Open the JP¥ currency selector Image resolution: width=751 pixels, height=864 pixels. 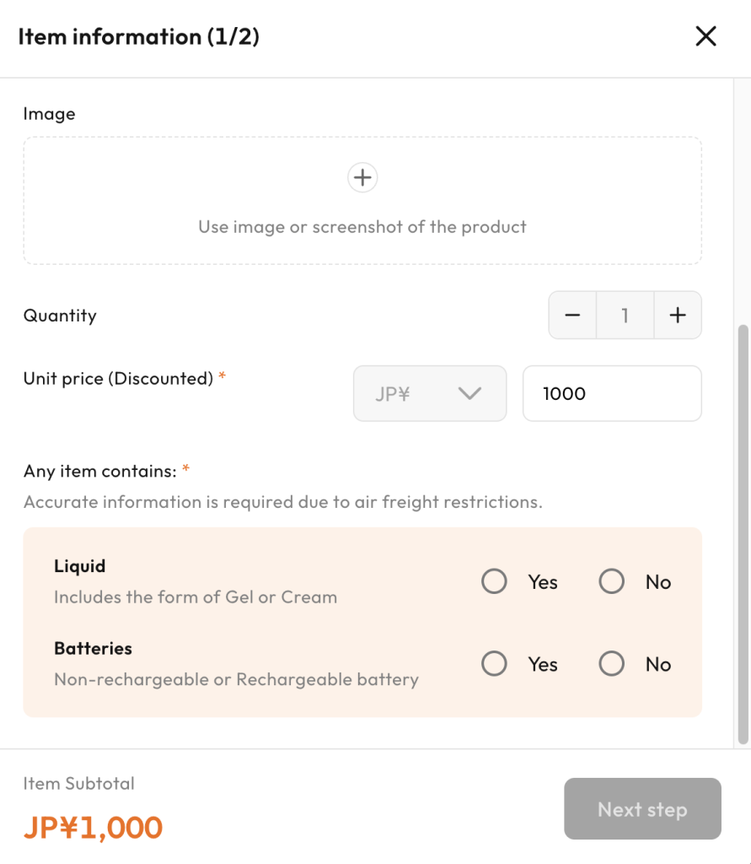point(429,393)
